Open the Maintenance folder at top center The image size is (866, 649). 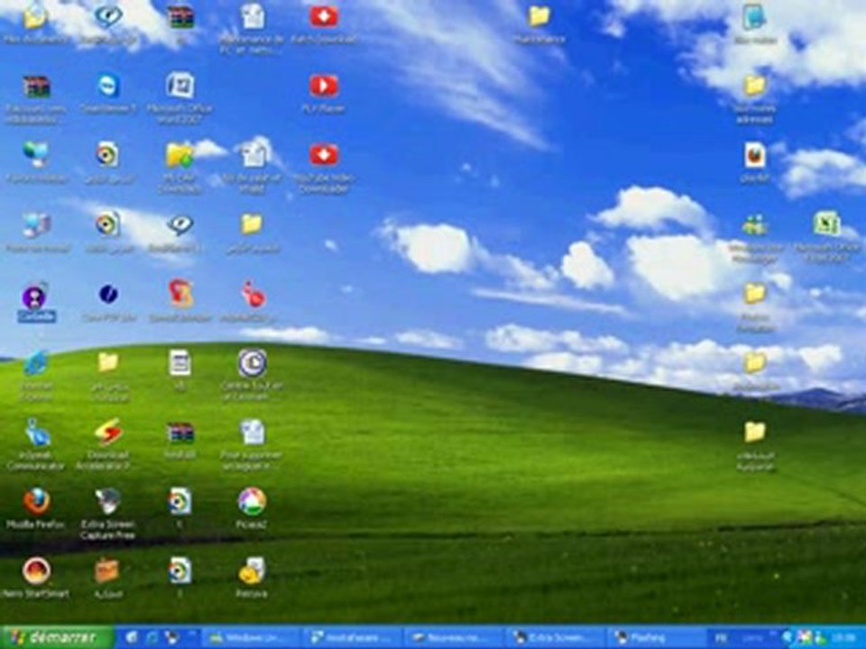539,23
